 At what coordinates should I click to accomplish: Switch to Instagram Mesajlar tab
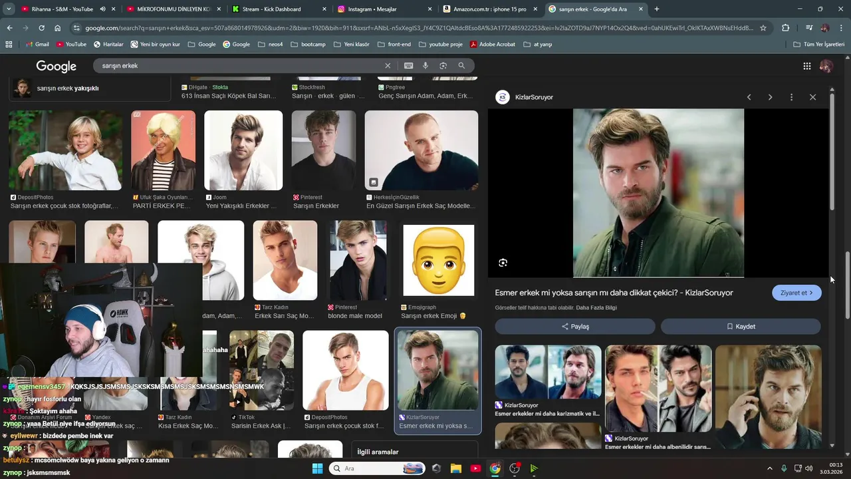click(x=384, y=9)
